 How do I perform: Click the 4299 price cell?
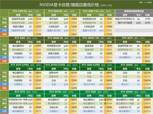coord(147,54)
